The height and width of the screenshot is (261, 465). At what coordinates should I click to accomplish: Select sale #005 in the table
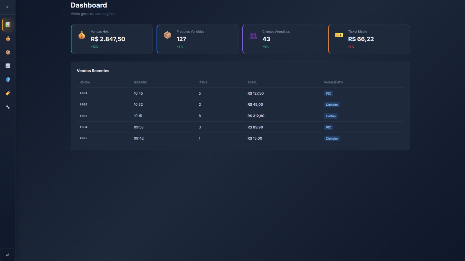click(x=240, y=138)
